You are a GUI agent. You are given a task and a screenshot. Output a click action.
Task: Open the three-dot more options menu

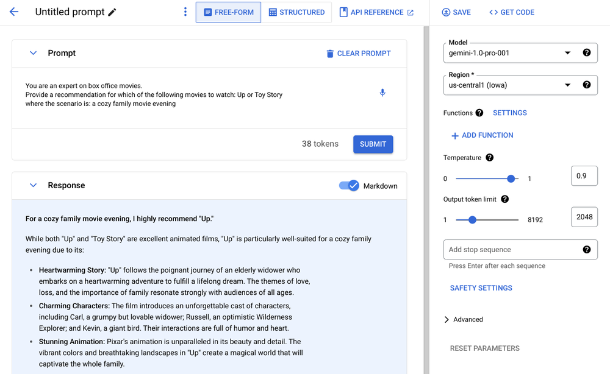tap(185, 12)
